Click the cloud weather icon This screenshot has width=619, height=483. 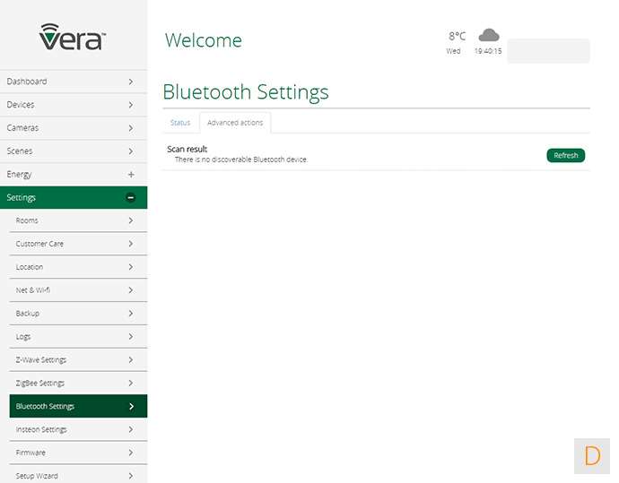click(x=488, y=36)
